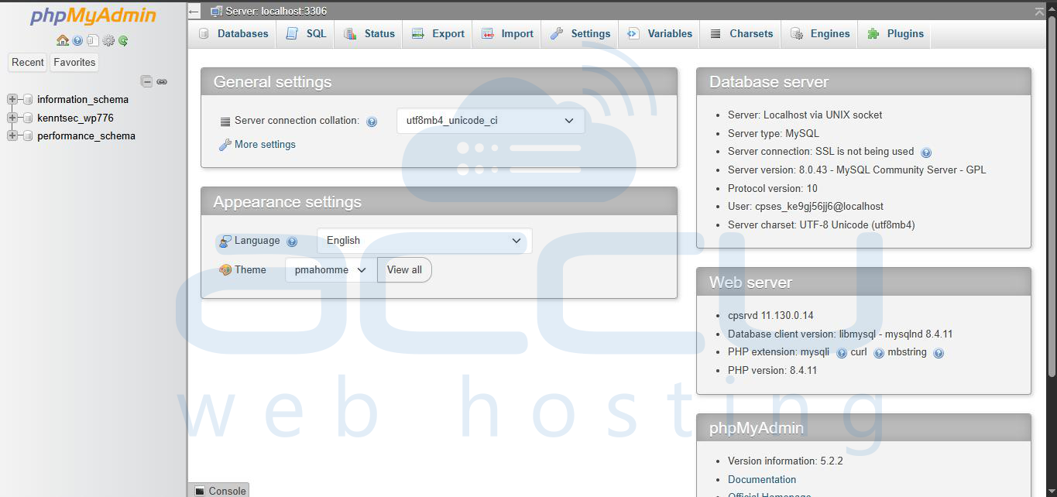This screenshot has width=1057, height=497.
Task: Open the Export tab
Action: click(x=438, y=34)
